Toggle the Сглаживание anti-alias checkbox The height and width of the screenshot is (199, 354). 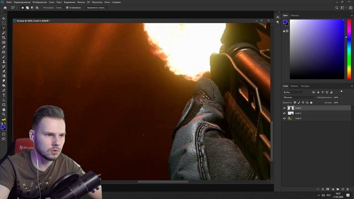[67, 8]
